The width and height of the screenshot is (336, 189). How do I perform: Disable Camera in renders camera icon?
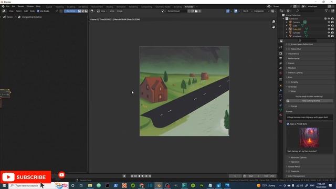coord(332,22)
